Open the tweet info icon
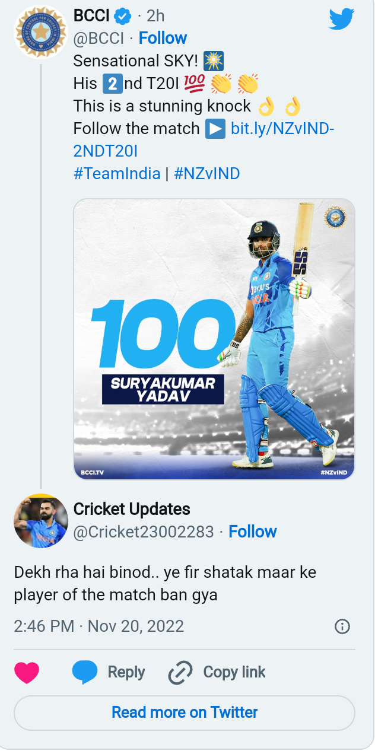Image resolution: width=375 pixels, height=754 pixels. (342, 626)
